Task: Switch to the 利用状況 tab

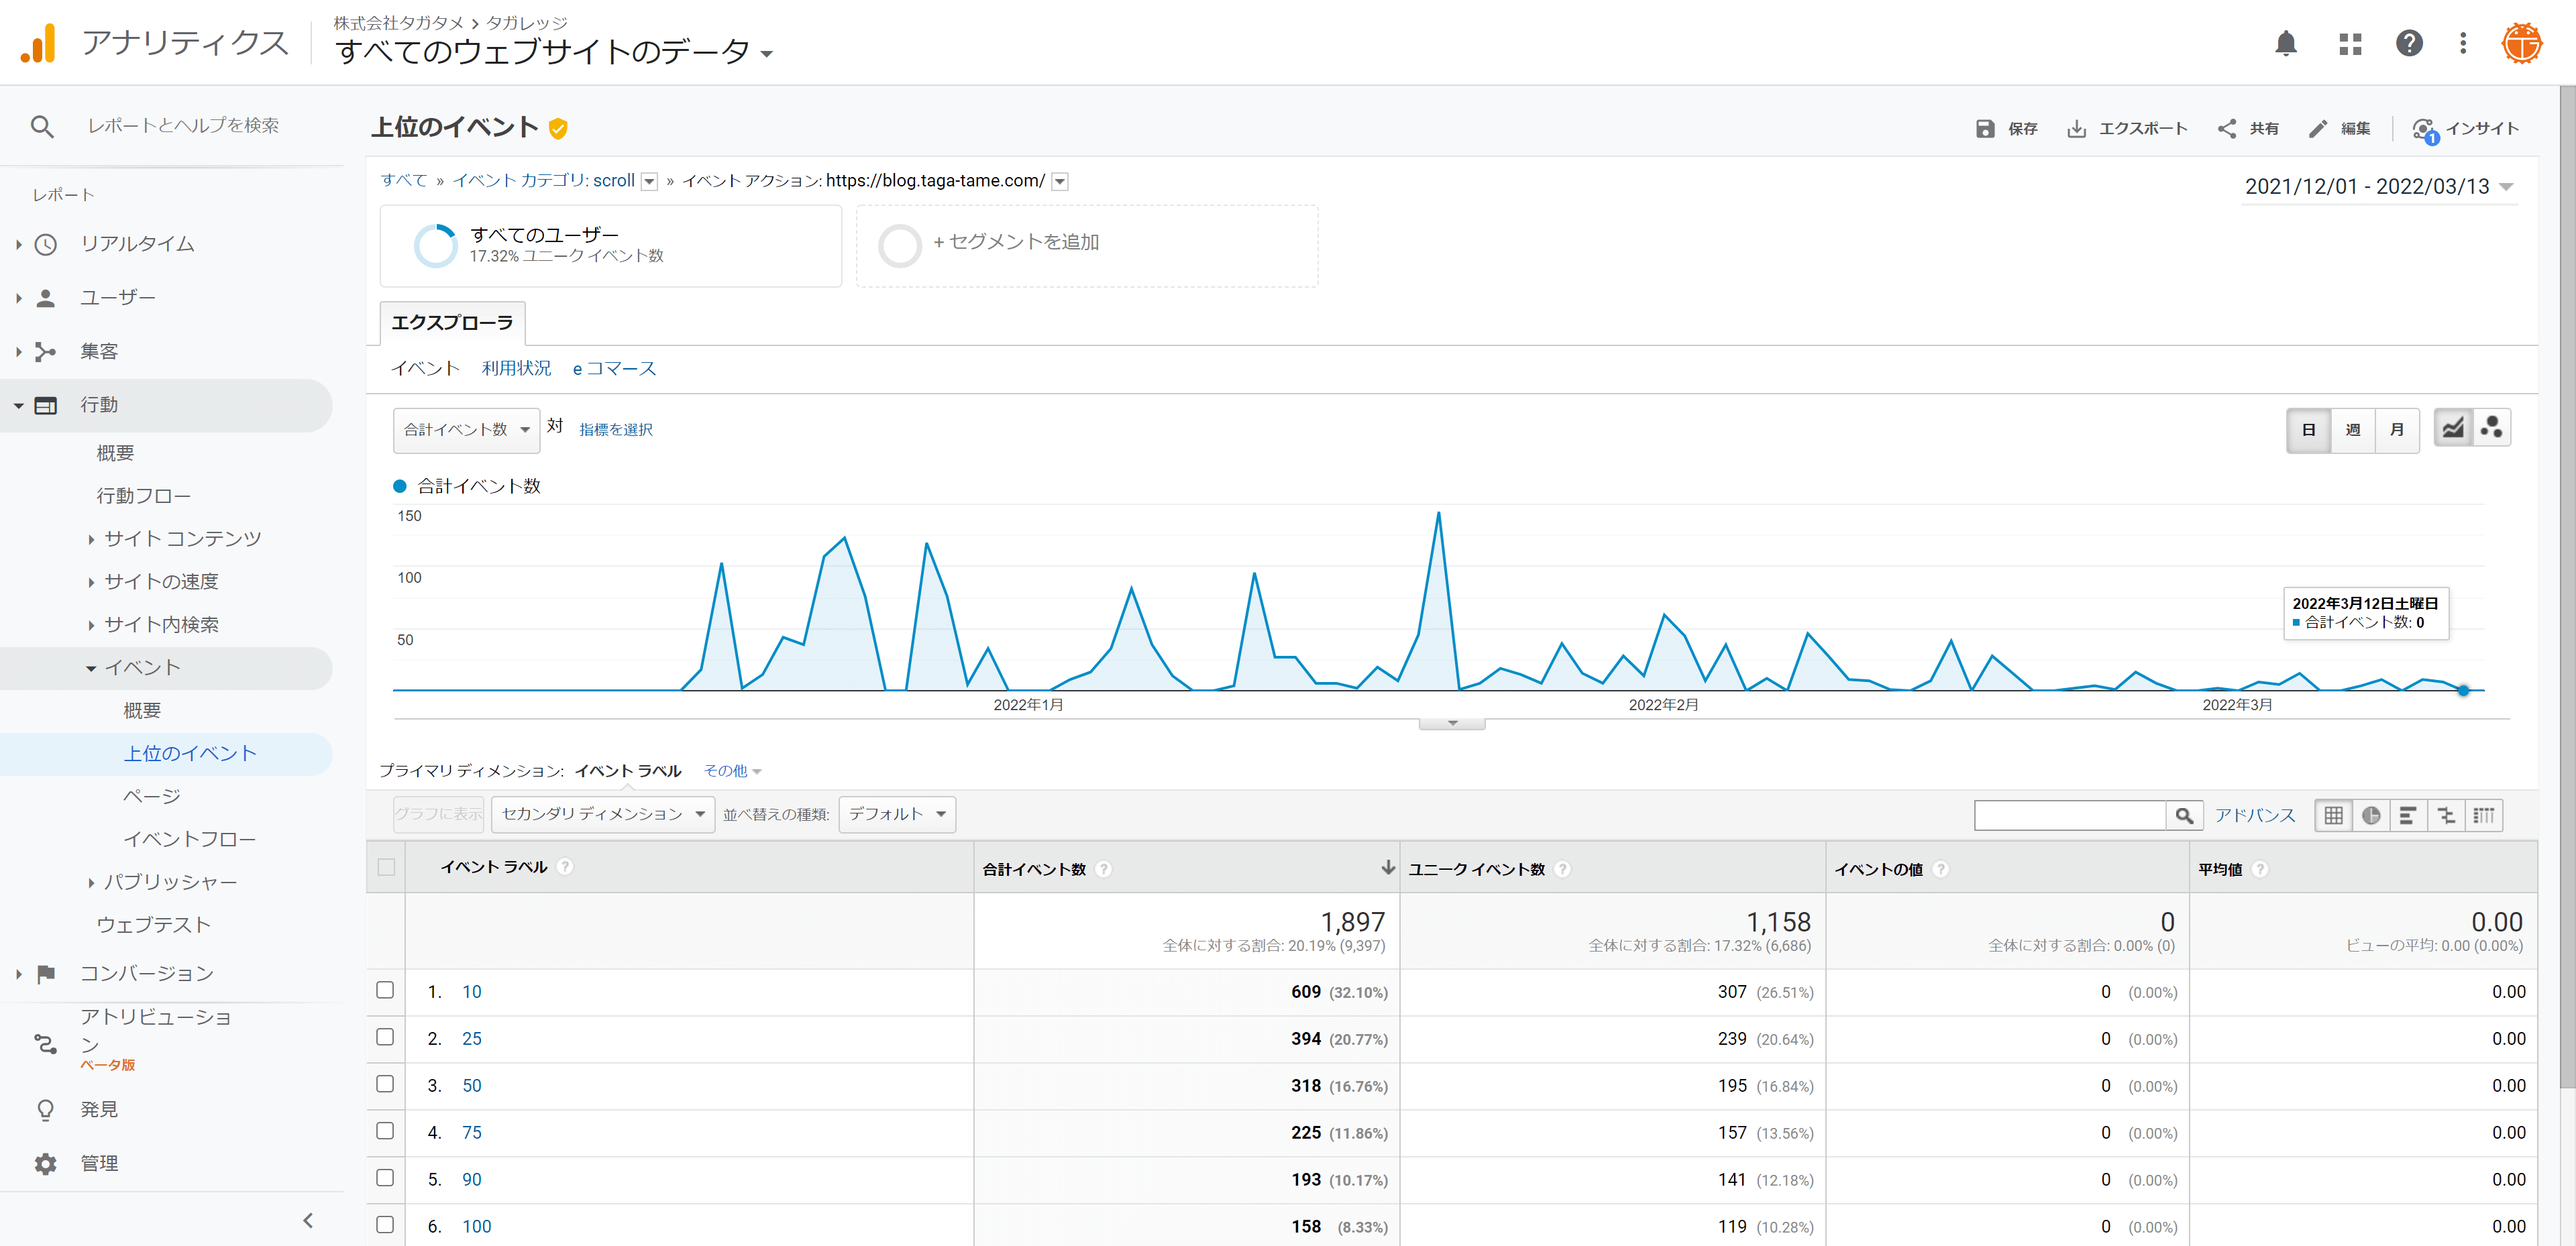Action: coord(516,369)
